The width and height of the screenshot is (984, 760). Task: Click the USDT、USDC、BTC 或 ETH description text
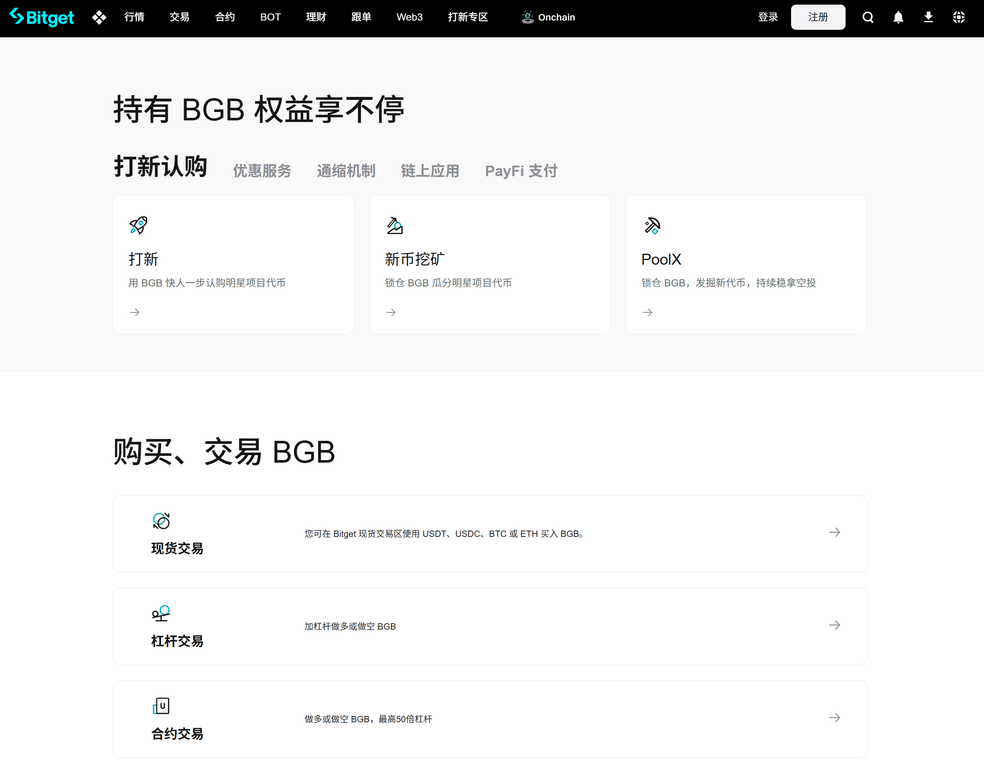[444, 534]
